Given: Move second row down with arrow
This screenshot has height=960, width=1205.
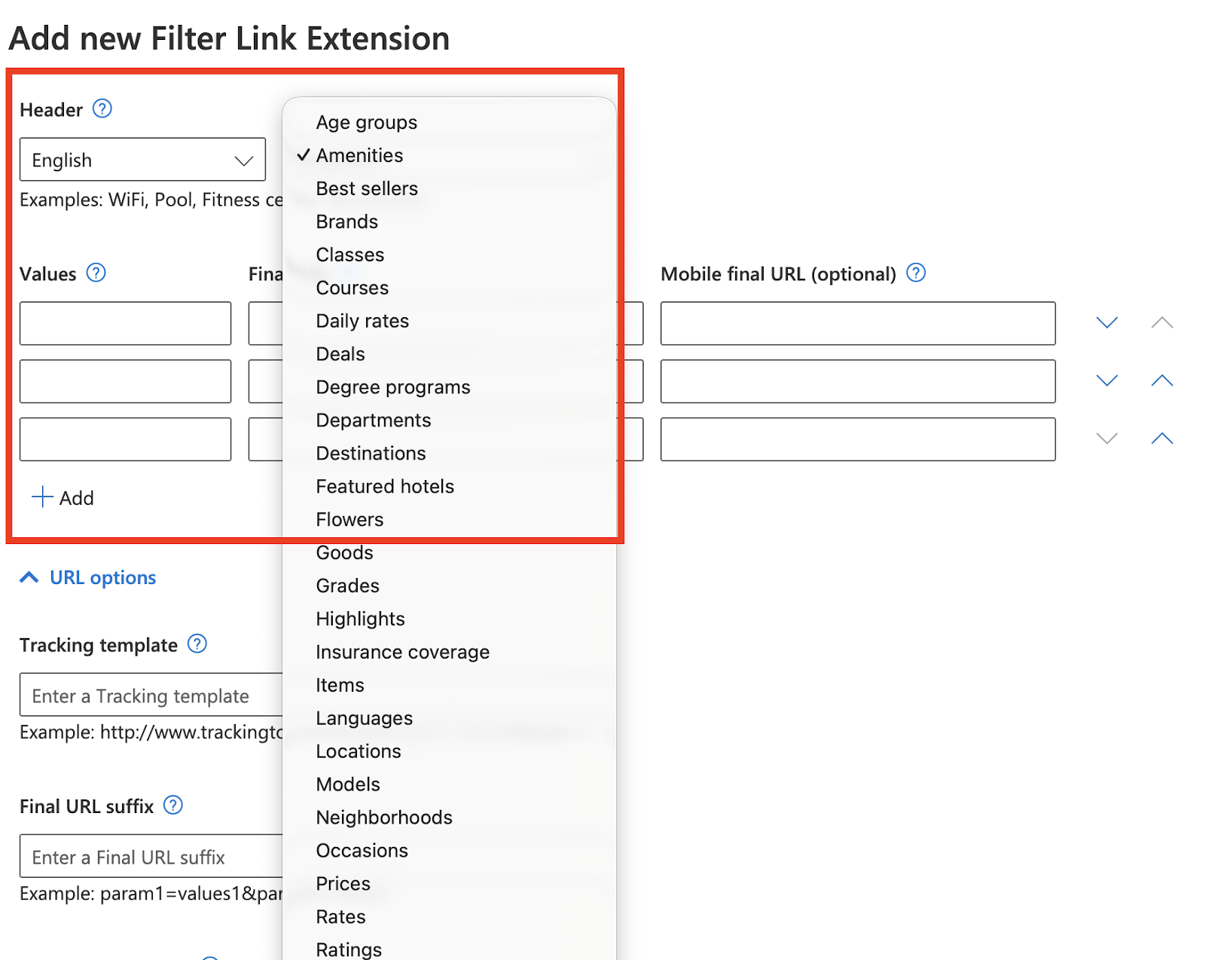Looking at the screenshot, I should [1106, 381].
